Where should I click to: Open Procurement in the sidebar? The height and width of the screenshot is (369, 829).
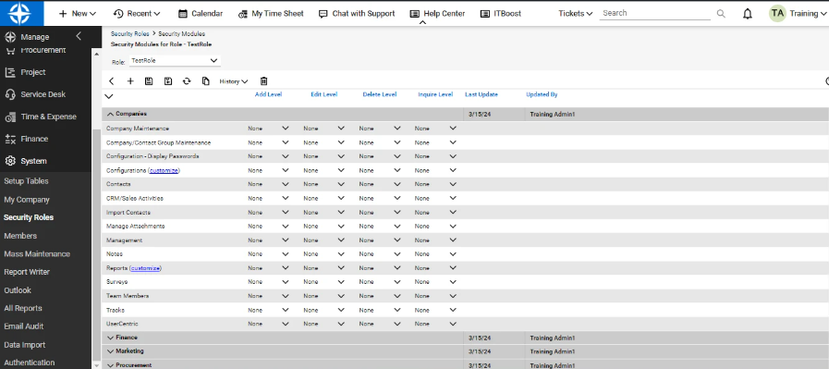click(x=43, y=51)
